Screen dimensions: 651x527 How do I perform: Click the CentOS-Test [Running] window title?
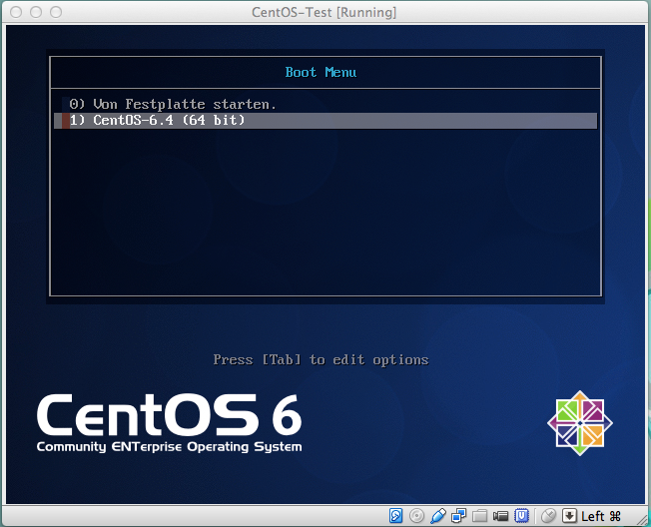(x=324, y=12)
